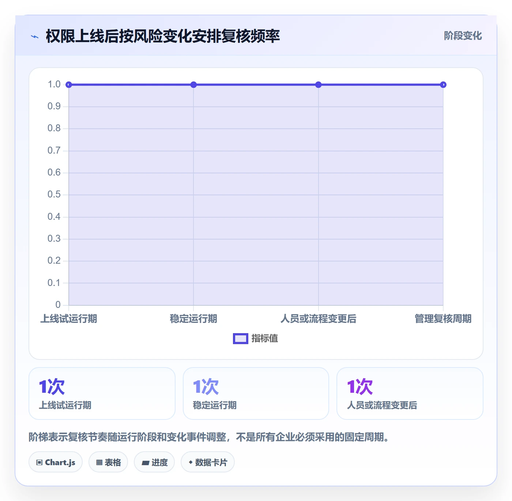Click the 数据卡片 tag chip
This screenshot has height=501, width=512.
point(208,462)
